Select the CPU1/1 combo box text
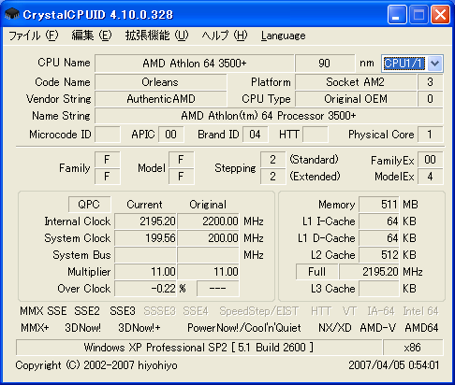This screenshot has height=385, width=455. click(404, 64)
